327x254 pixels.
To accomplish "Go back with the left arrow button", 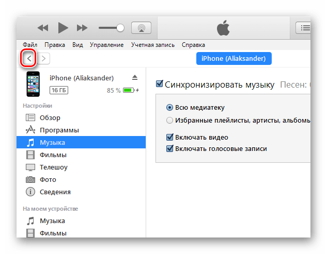I will [29, 58].
